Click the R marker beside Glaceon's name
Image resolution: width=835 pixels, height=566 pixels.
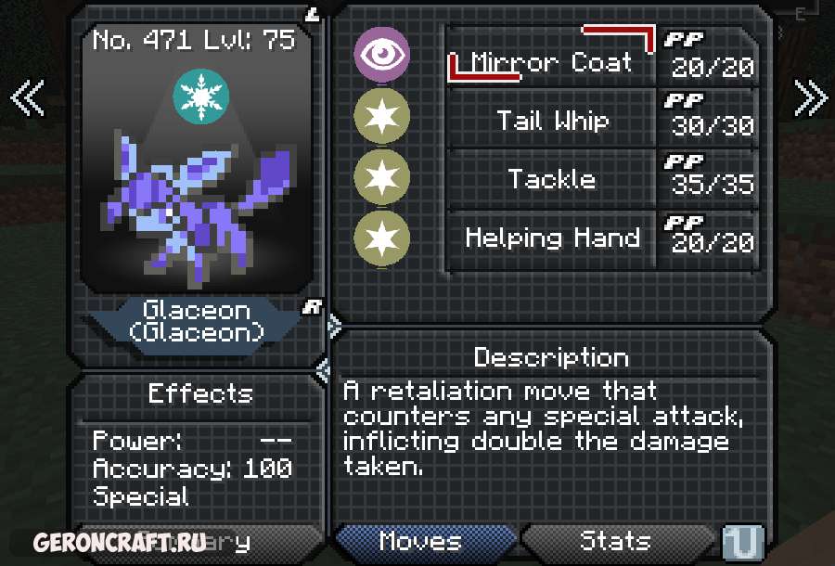click(313, 307)
